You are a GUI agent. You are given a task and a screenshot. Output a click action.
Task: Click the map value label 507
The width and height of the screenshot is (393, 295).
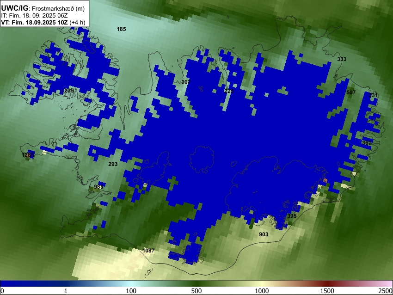(351, 92)
